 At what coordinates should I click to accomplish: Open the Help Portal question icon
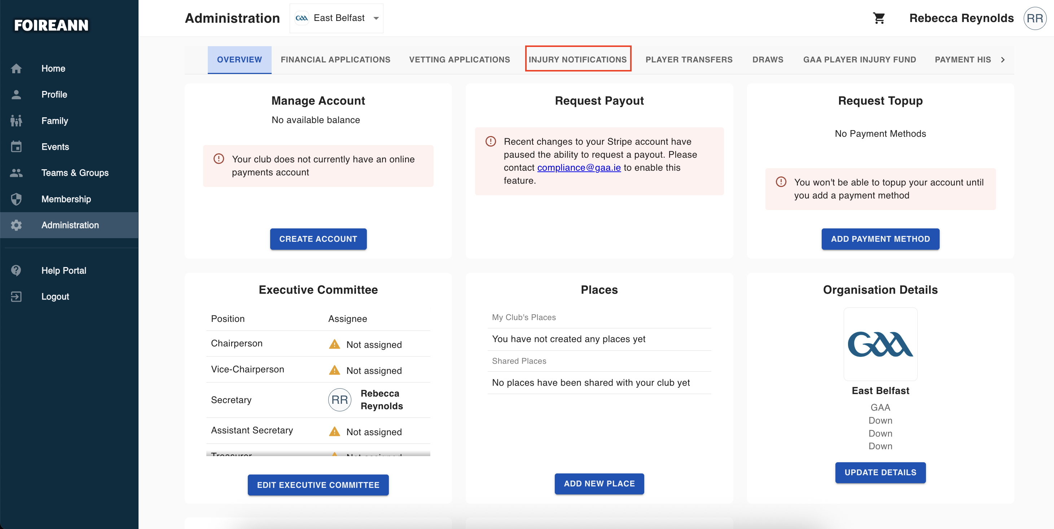click(16, 271)
